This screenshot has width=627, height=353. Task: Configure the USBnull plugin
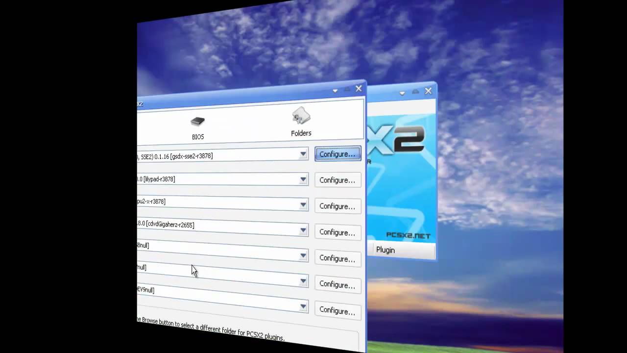click(338, 258)
